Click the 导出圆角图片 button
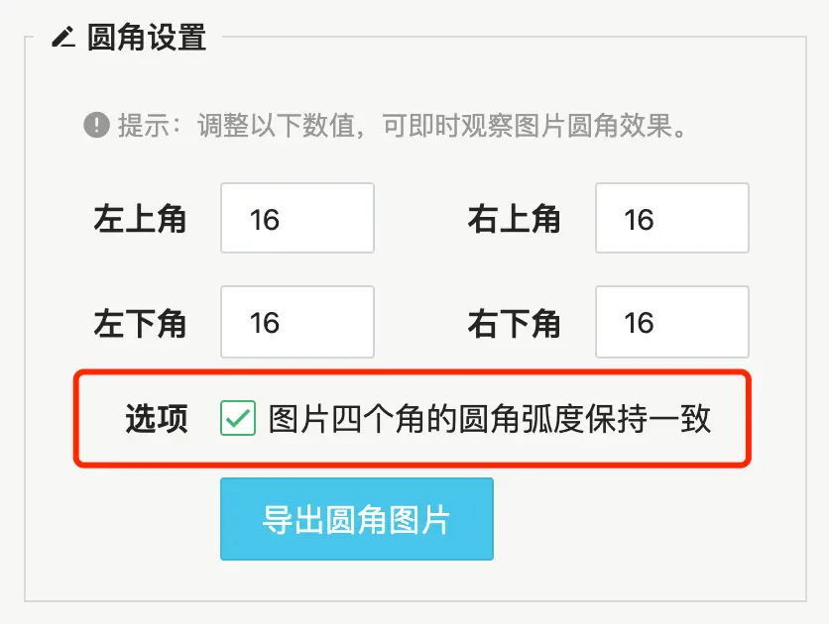 coord(357,518)
